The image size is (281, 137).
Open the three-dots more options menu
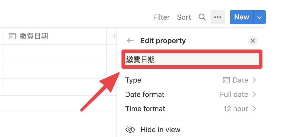coord(218,17)
